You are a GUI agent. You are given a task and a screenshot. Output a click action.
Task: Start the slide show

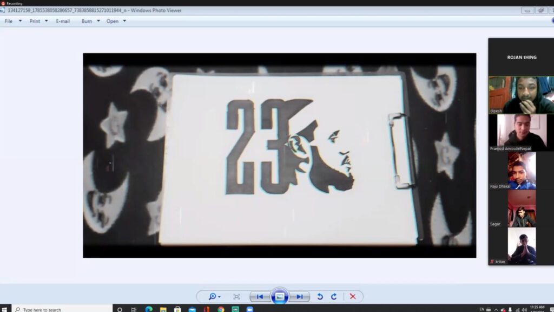pyautogui.click(x=280, y=296)
